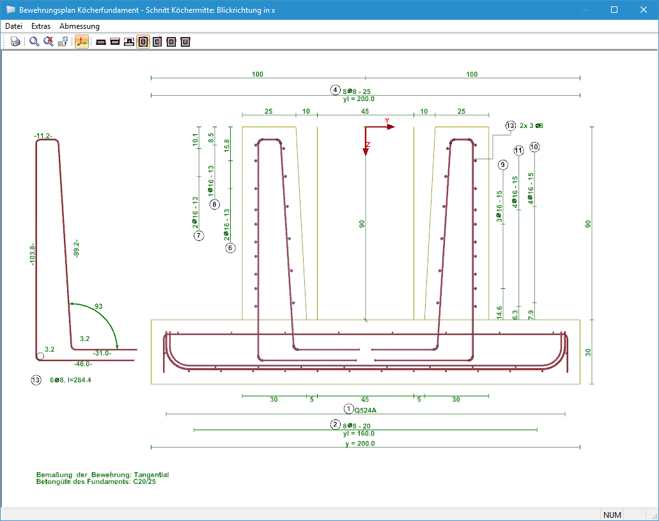Open the Extras menu
This screenshot has width=659, height=521.
pyautogui.click(x=41, y=26)
